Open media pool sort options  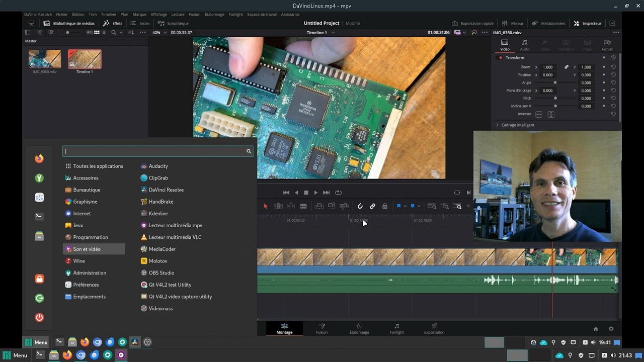[131, 32]
